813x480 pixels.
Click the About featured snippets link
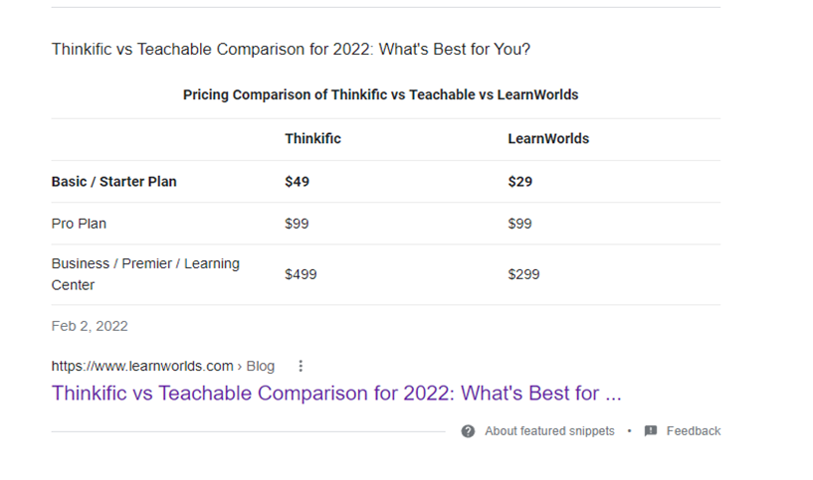pyautogui.click(x=549, y=431)
